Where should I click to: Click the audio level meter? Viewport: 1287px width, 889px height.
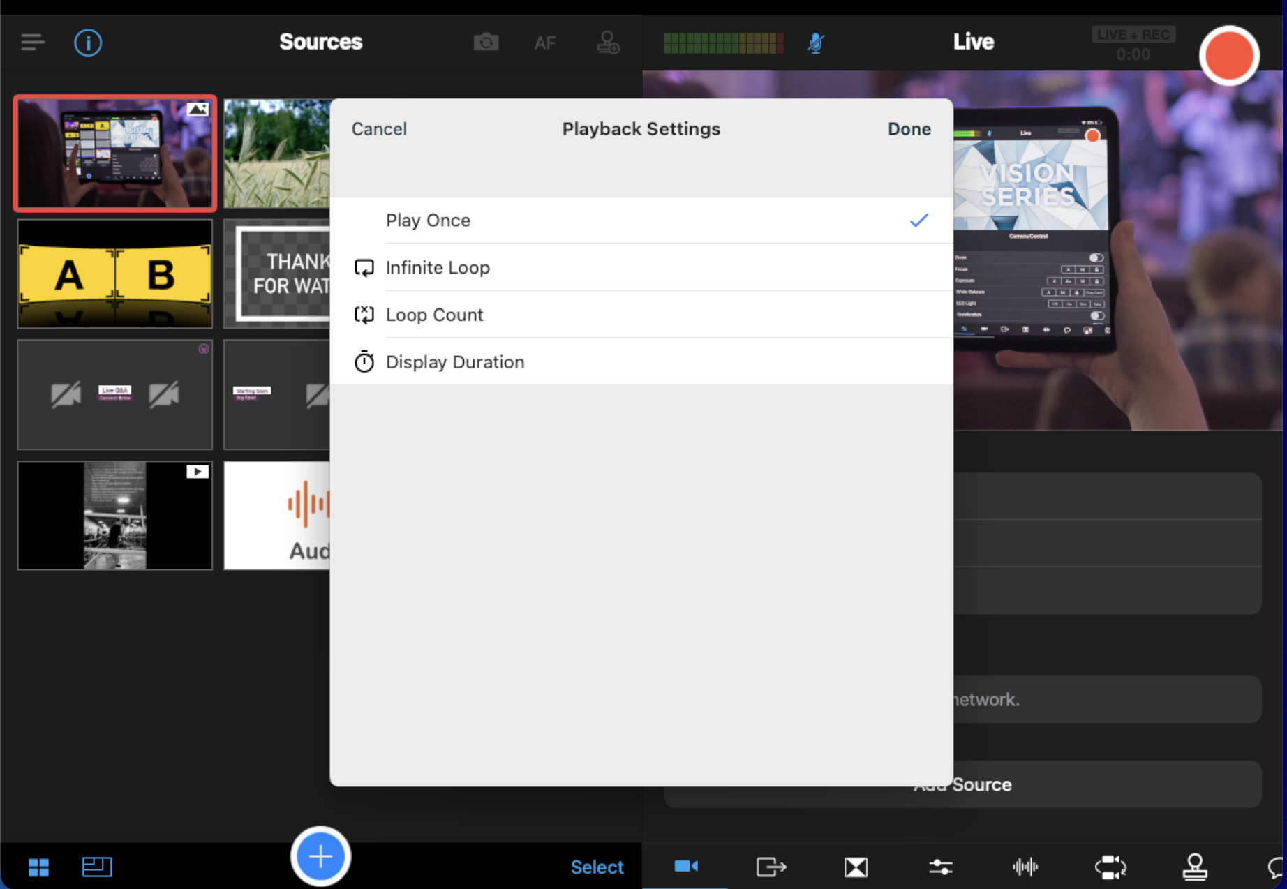point(723,43)
